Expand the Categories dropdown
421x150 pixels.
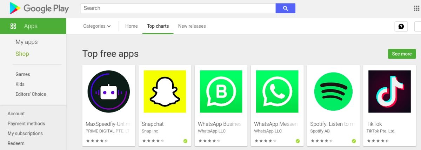click(x=97, y=26)
